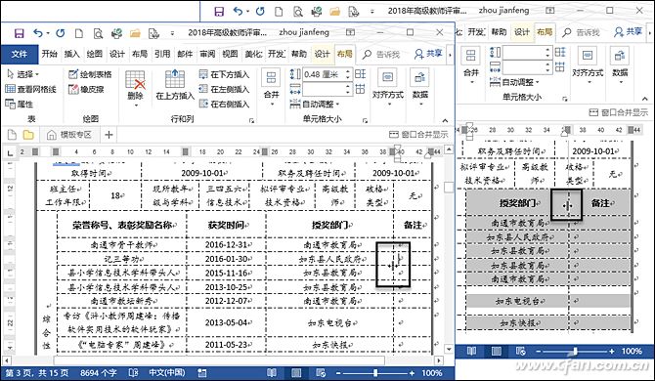The image size is (655, 381).
Task: Switch to 引用 ribbon tab
Action: 162,54
